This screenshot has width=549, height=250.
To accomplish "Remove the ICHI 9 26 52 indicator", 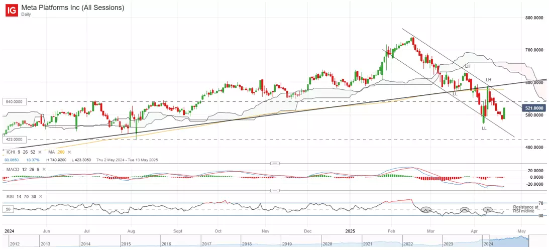I will click(40, 152).
